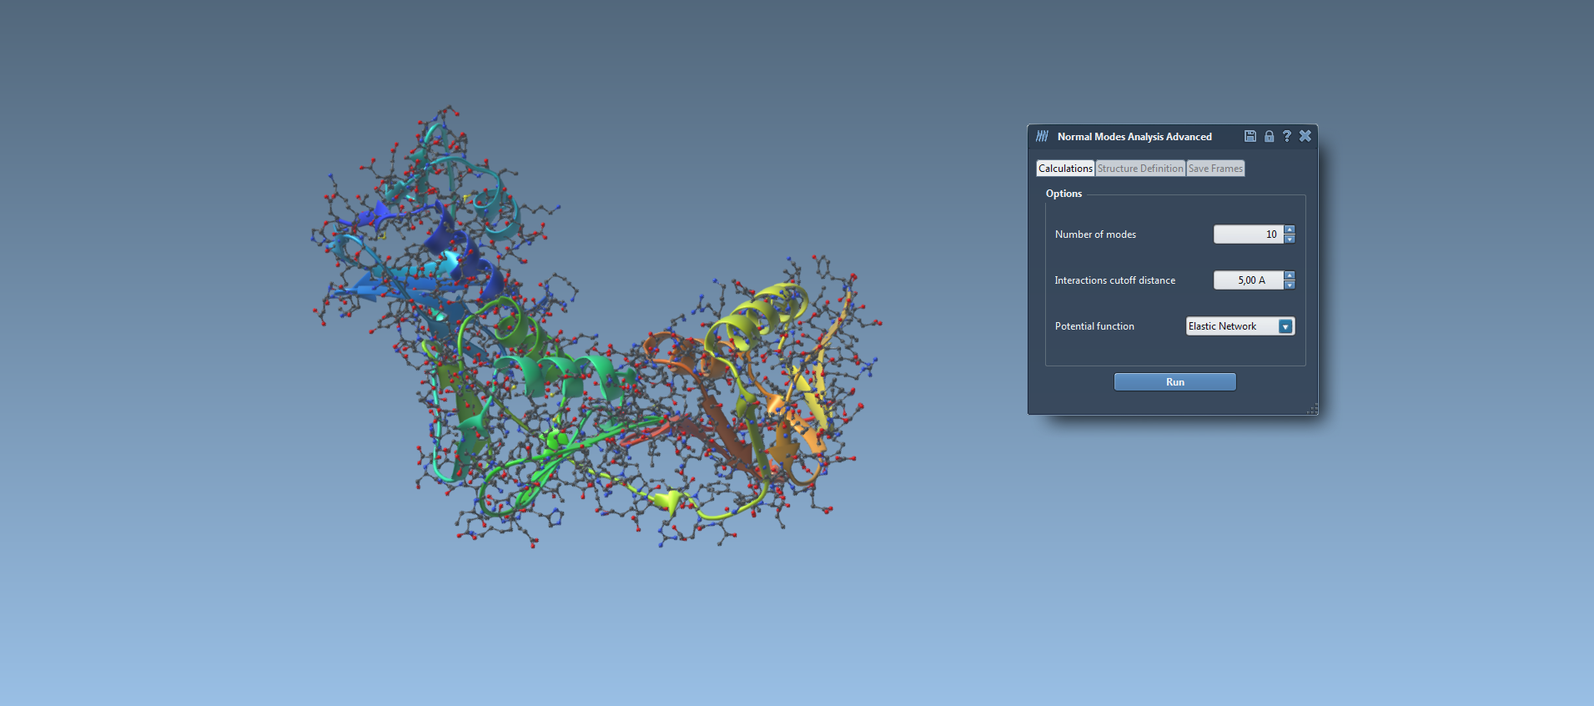Decrease the Number of modes with down arrow
Viewport: 1594px width, 706px height.
[1290, 240]
